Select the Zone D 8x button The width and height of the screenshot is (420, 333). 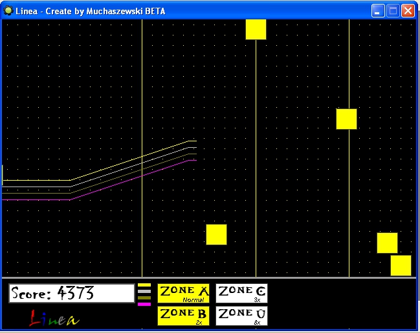[x=241, y=316]
